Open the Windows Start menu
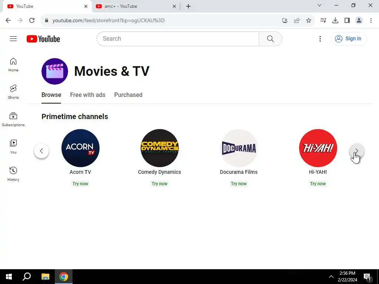This screenshot has height=284, width=379. point(9,277)
